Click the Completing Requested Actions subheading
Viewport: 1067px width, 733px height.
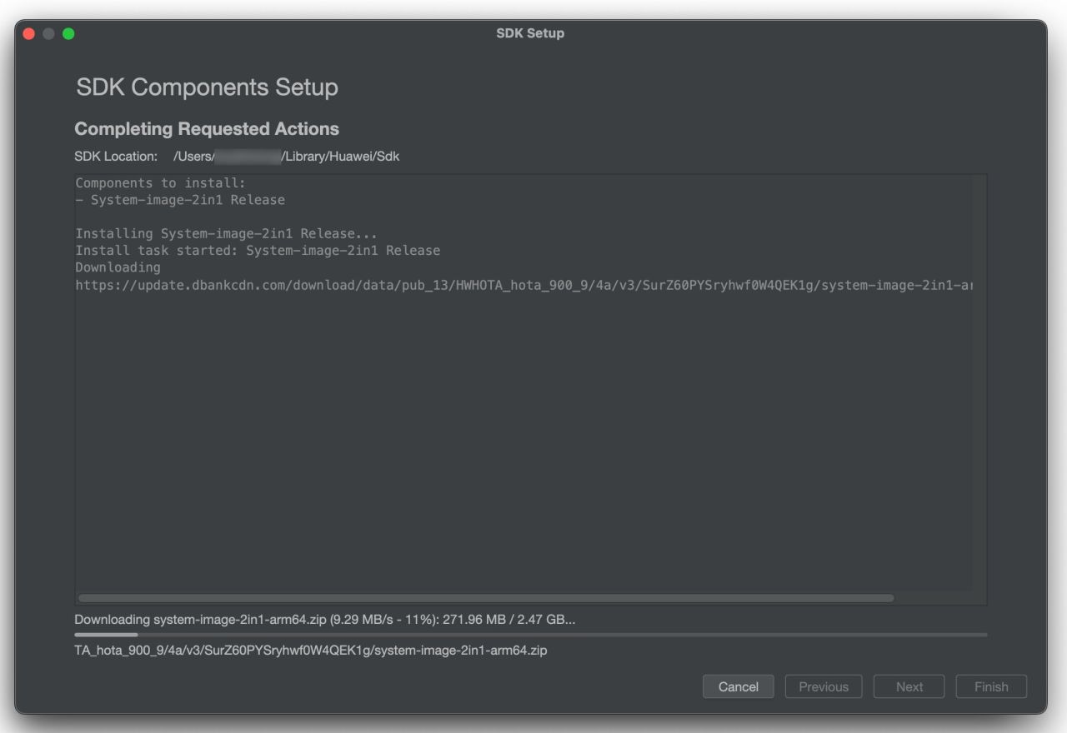pos(207,129)
